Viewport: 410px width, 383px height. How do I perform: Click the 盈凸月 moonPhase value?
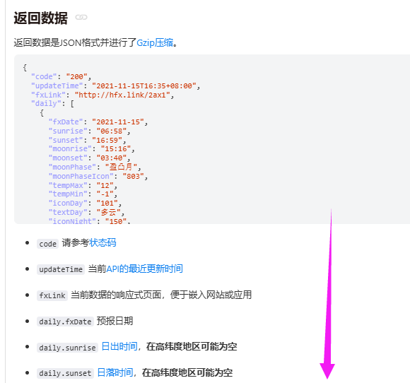[x=122, y=167]
